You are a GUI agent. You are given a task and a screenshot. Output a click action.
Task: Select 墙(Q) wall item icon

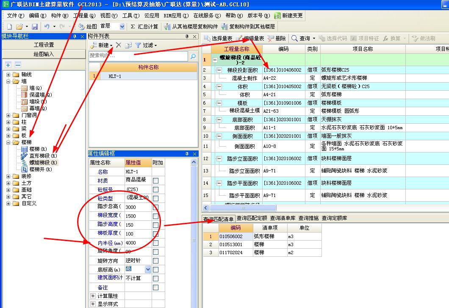coord(25,88)
